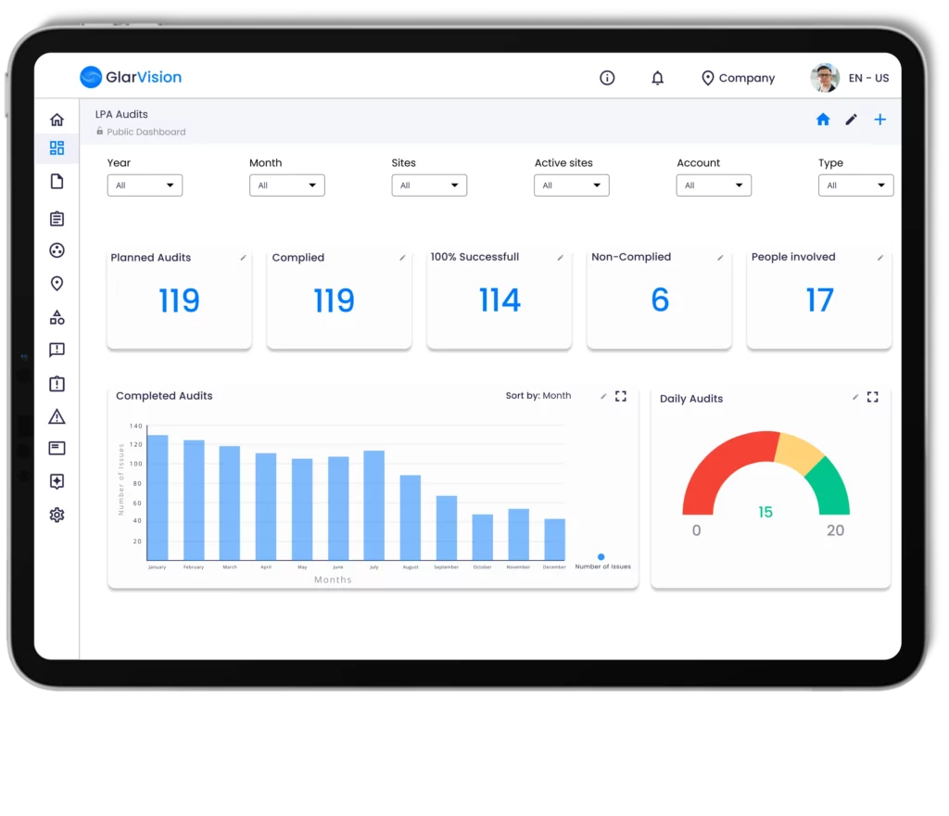Select the dashboard icon in sidebar
This screenshot has width=949, height=816.
[57, 148]
